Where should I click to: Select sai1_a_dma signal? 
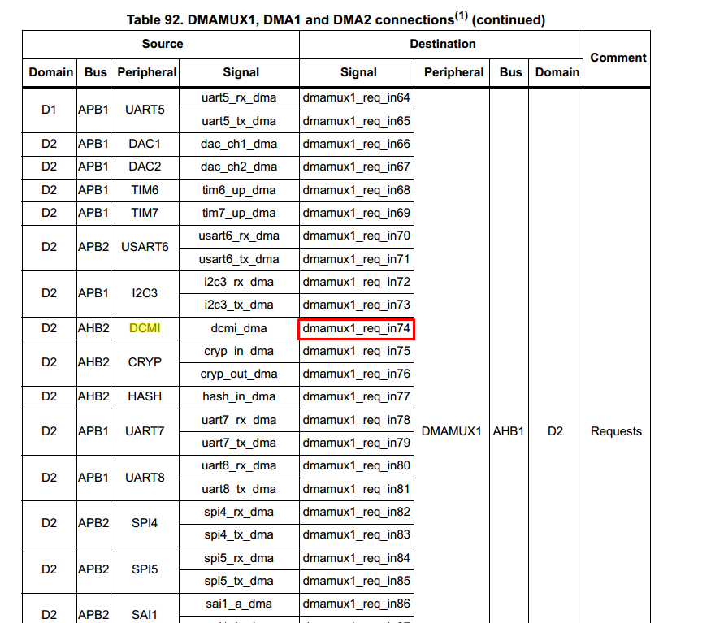tap(239, 604)
